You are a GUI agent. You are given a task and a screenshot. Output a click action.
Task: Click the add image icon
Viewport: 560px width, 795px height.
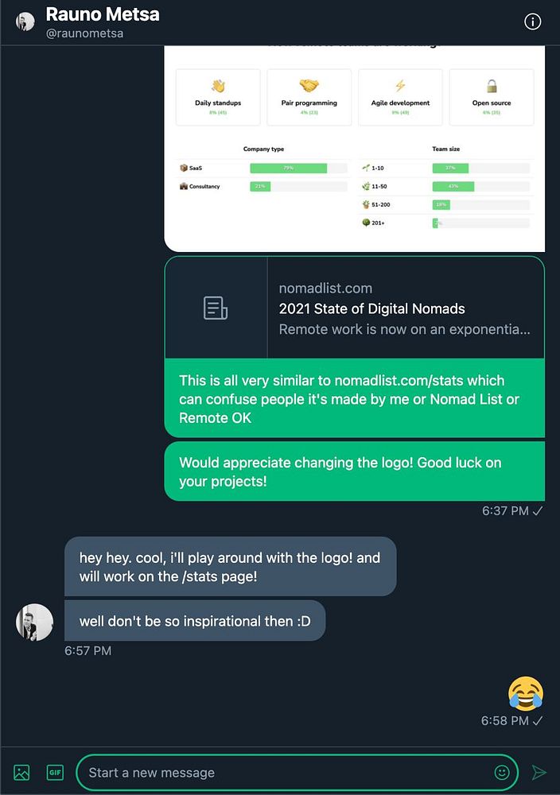point(21,772)
